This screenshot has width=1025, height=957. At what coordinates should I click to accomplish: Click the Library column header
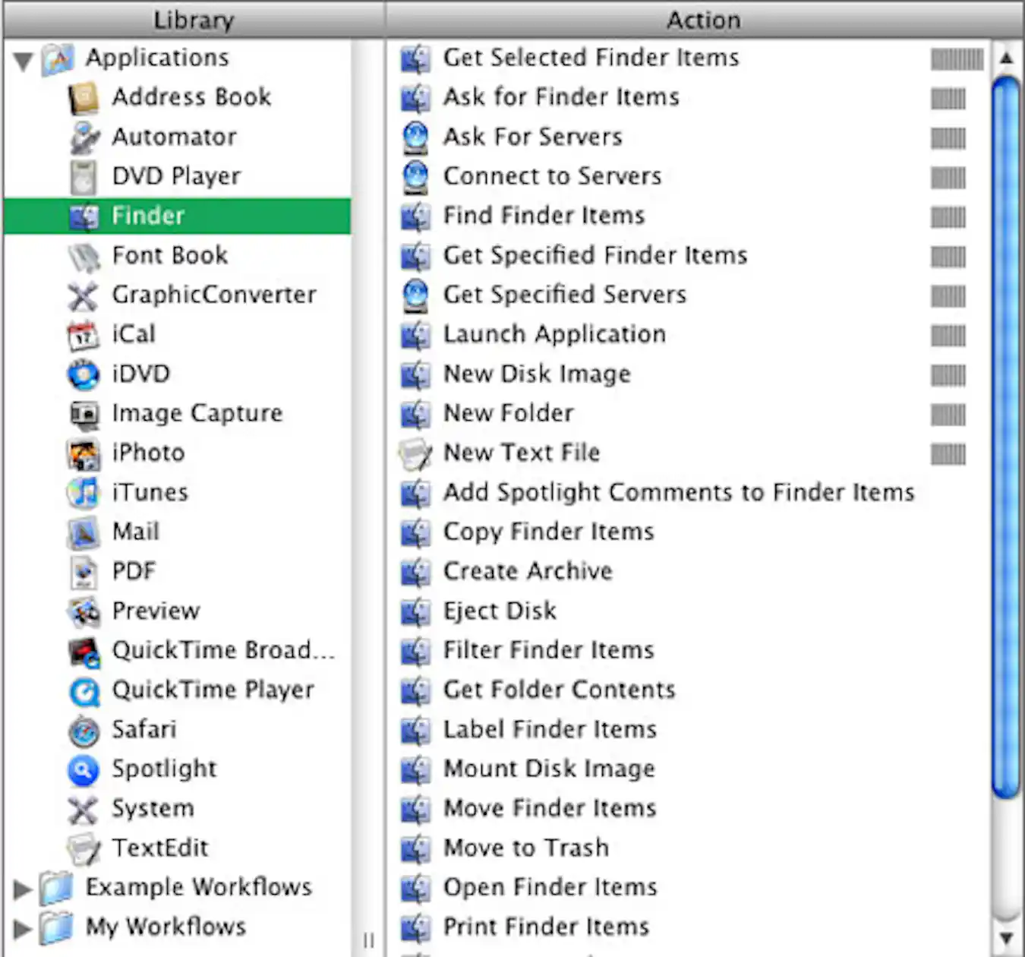[194, 20]
